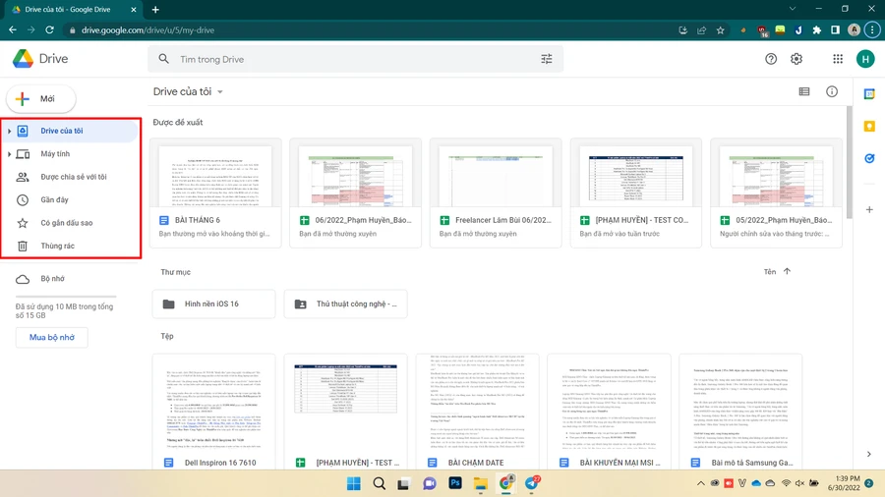Open Hình nền iOS 16 folder
The height and width of the screenshot is (497, 885).
click(x=213, y=304)
